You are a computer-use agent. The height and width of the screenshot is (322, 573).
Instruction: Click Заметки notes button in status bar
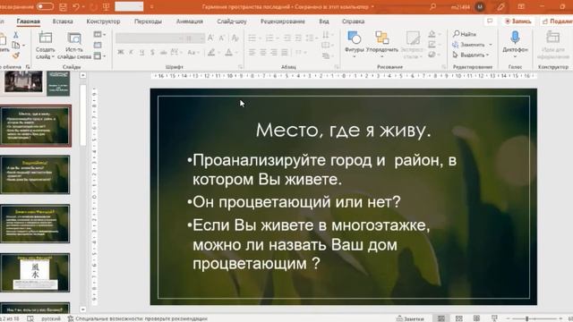[x=411, y=318]
